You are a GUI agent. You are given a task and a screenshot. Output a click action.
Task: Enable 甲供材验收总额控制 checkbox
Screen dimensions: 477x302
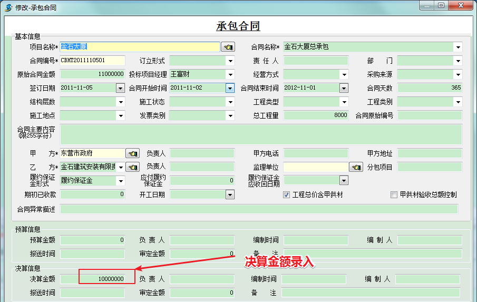(394, 194)
